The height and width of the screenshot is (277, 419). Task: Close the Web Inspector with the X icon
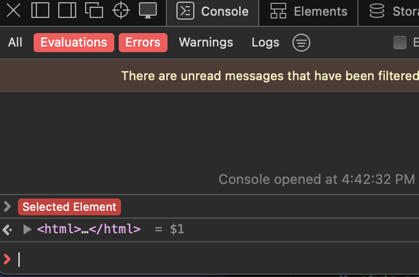(13, 10)
